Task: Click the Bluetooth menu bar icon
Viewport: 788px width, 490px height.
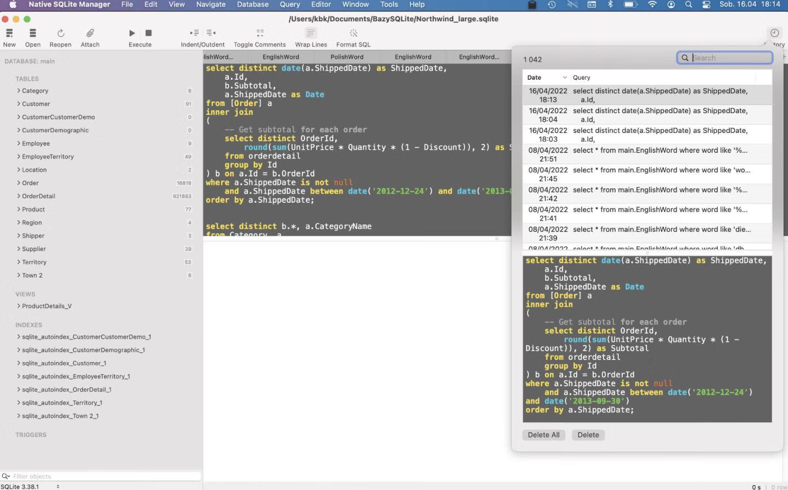Action: click(610, 4)
